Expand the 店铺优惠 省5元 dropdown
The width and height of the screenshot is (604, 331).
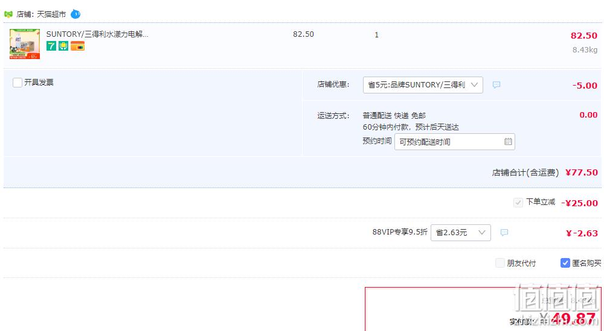tap(423, 84)
